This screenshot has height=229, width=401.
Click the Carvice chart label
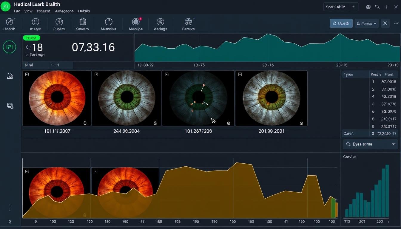350,157
